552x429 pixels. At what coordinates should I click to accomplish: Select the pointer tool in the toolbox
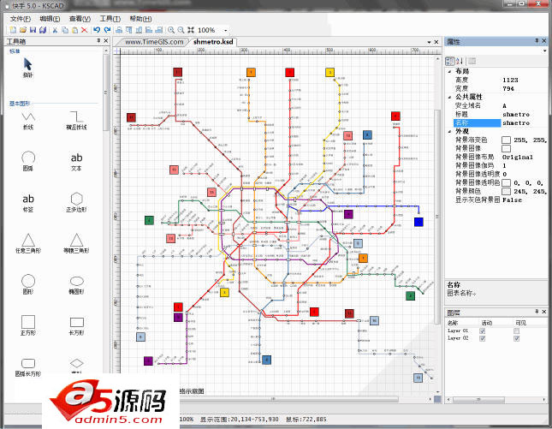(x=28, y=64)
